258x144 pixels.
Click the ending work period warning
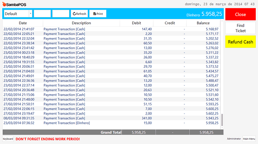48,139
